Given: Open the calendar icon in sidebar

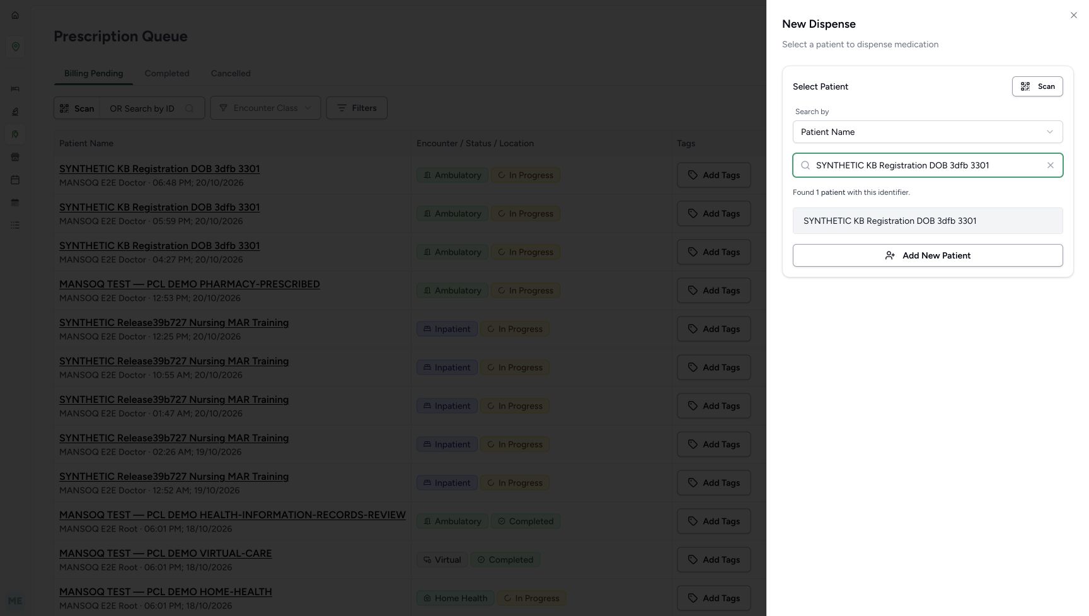Looking at the screenshot, I should coord(15,180).
